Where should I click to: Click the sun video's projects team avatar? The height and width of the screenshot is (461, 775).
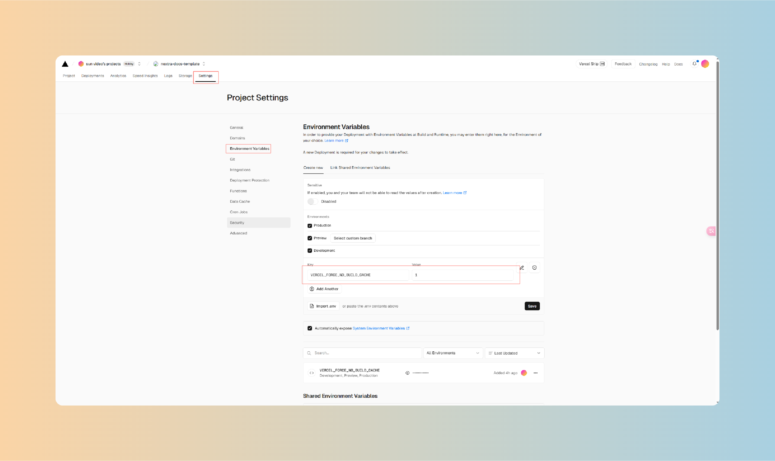pyautogui.click(x=81, y=64)
